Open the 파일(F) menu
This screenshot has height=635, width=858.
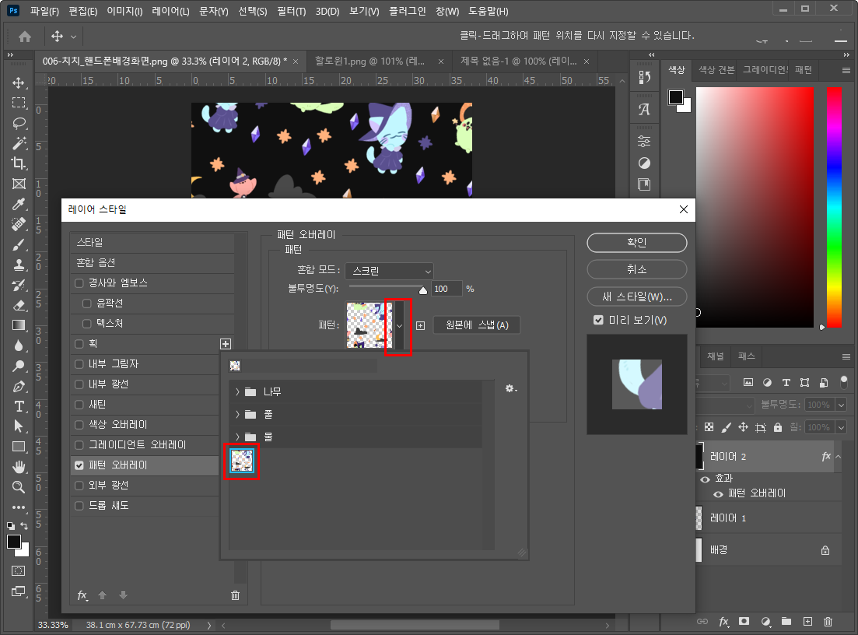[x=44, y=11]
